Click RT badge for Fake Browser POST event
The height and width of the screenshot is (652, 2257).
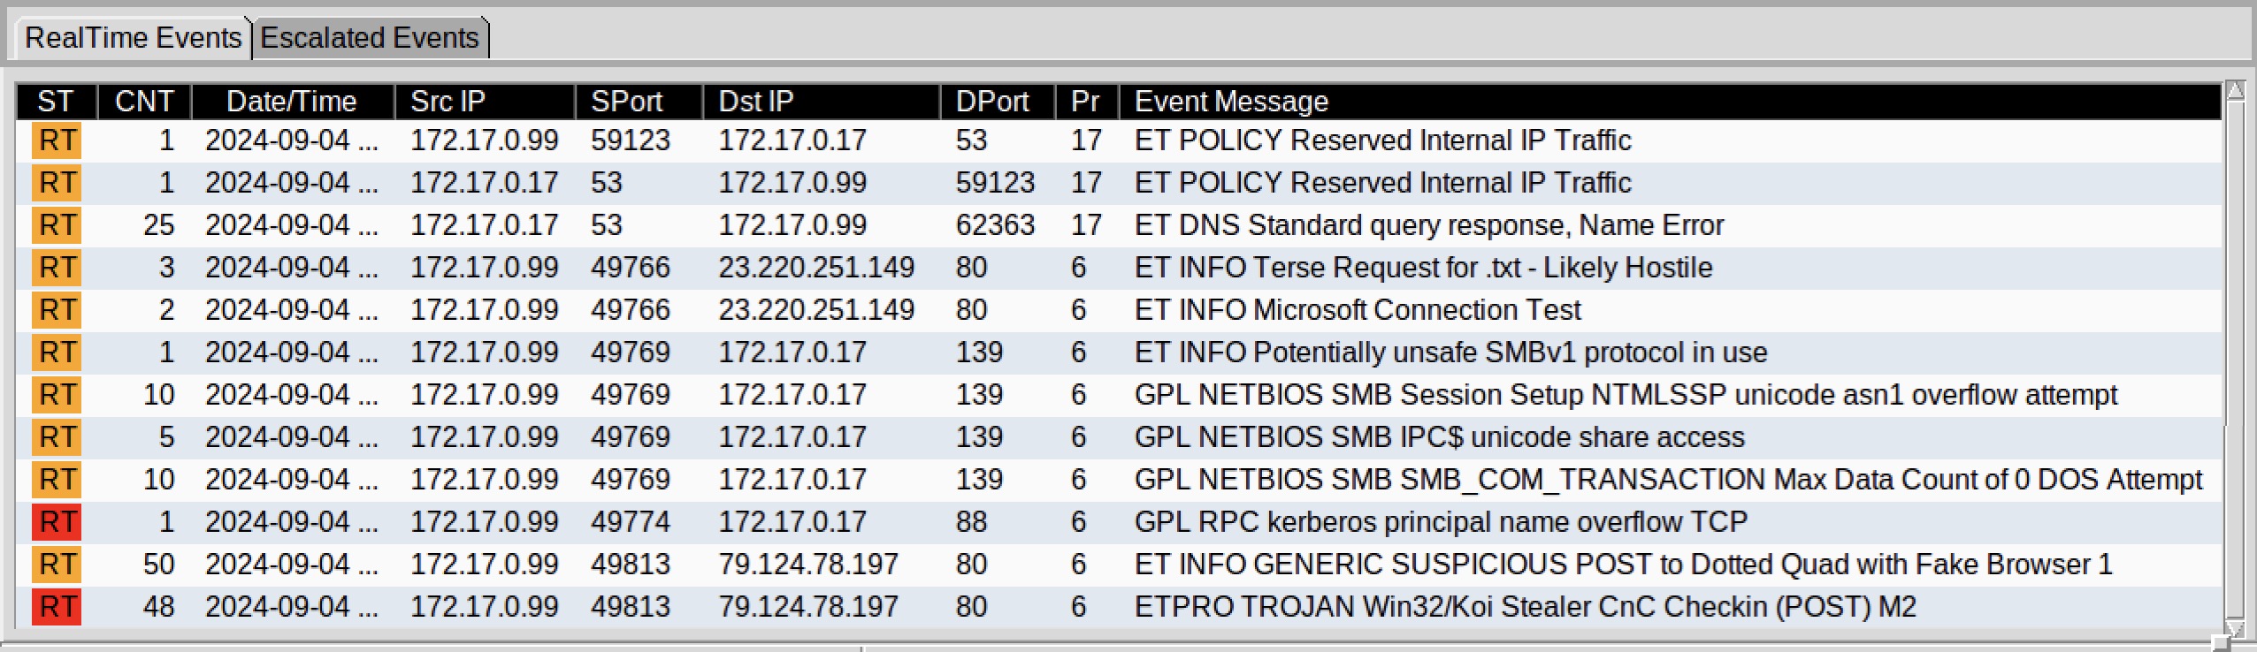point(57,565)
